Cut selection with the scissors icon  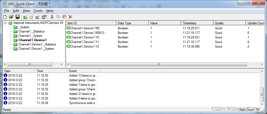tap(52, 17)
